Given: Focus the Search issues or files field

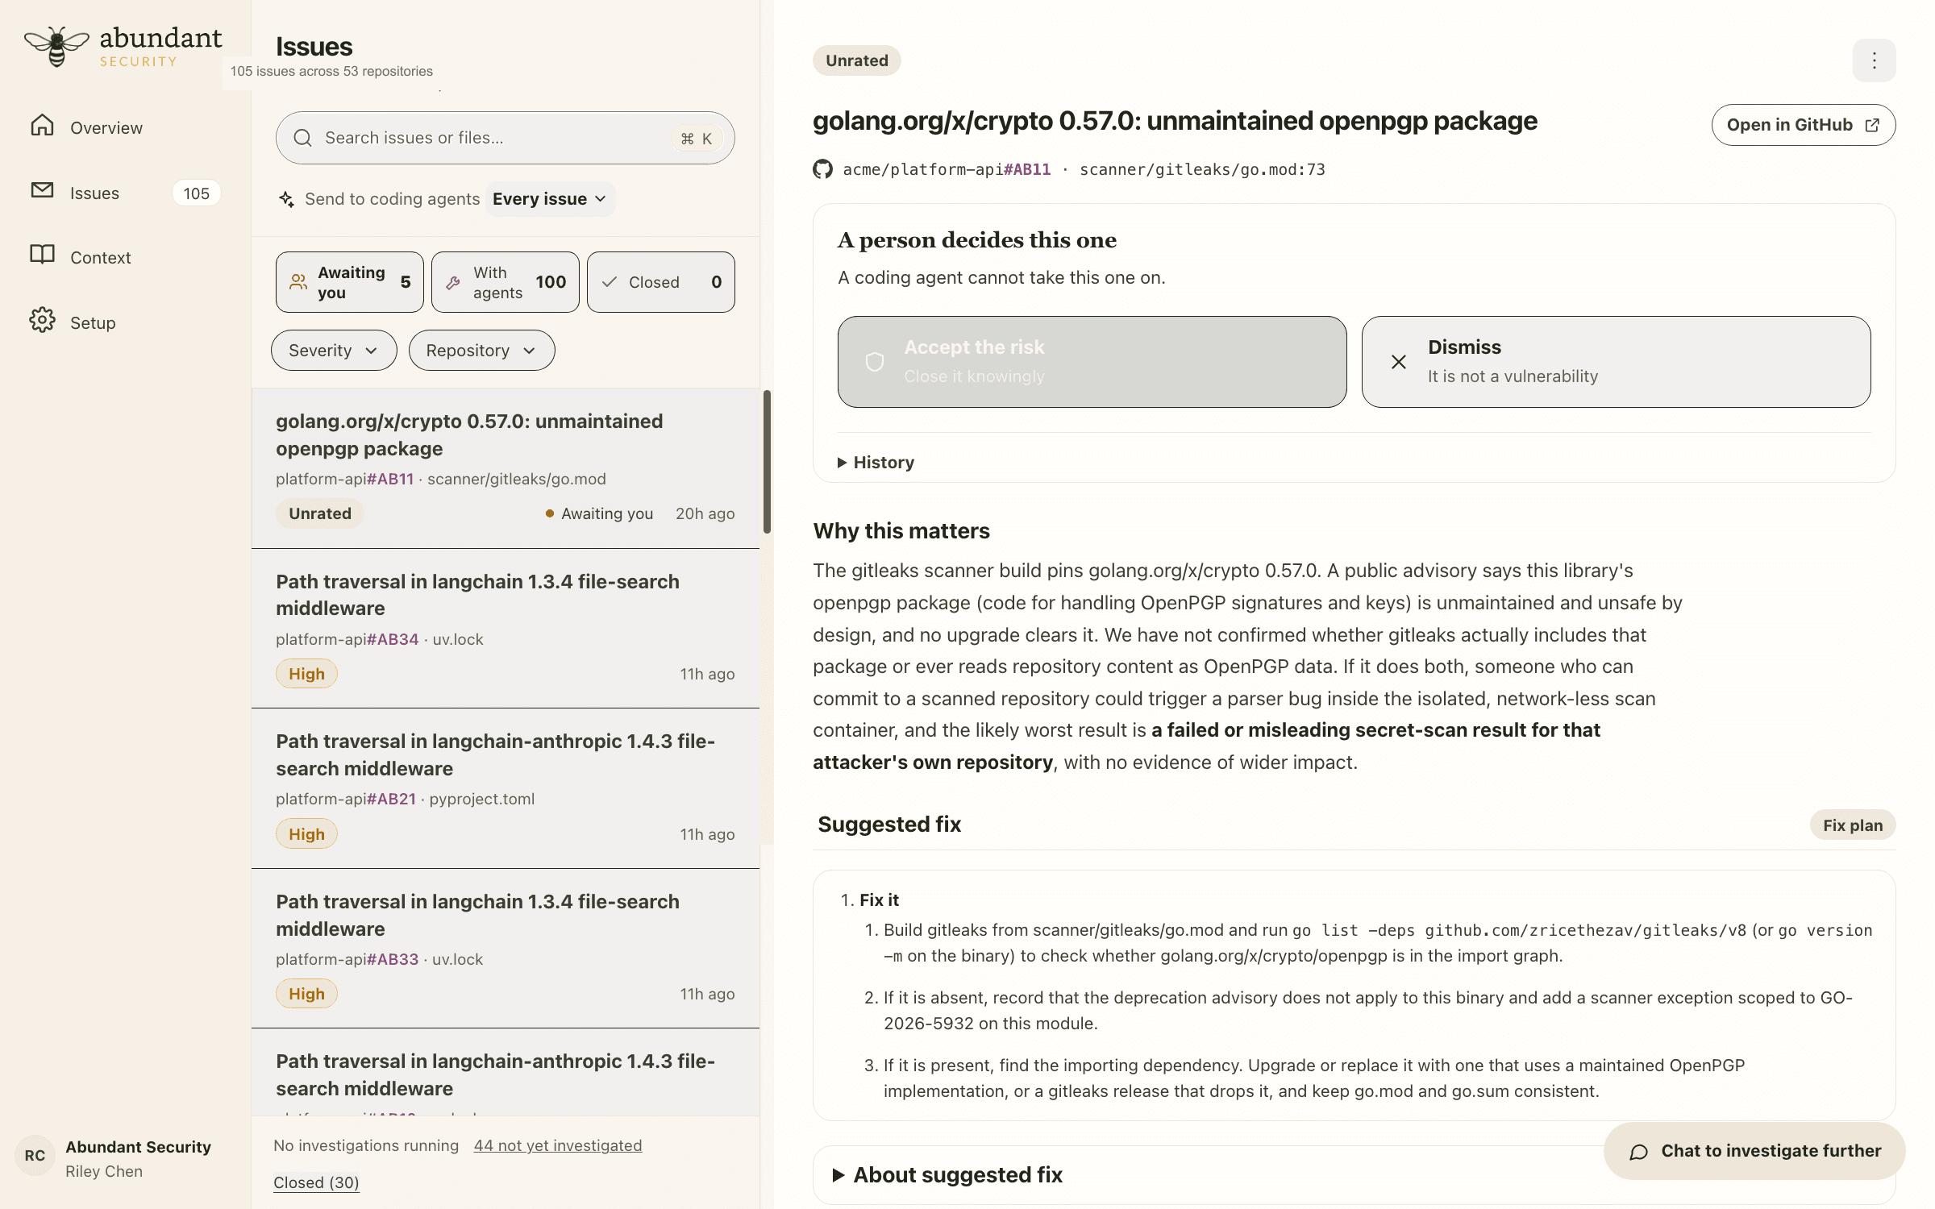Looking at the screenshot, I should pos(505,138).
